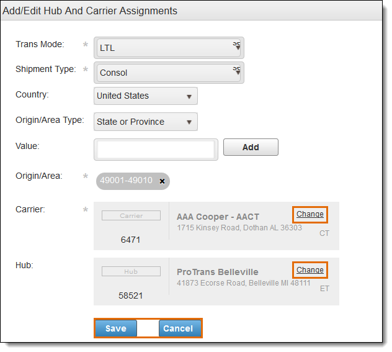Click the AAA Cooper - AACT carrier name
This screenshot has width=392, height=352.
(x=218, y=217)
